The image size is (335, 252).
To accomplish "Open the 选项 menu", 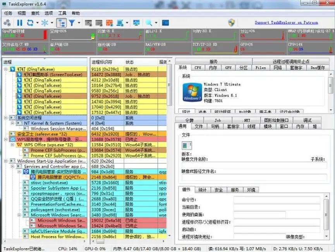I will (48, 13).
